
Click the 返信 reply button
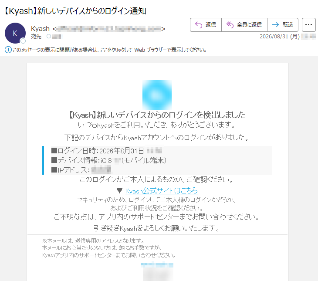point(206,25)
